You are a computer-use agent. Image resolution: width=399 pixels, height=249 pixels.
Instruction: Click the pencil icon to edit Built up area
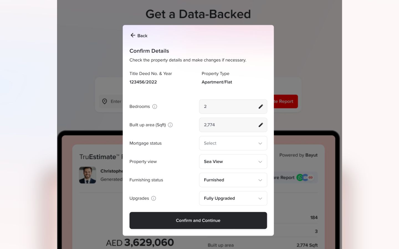260,125
